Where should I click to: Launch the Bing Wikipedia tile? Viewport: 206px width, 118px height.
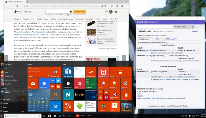coord(68,72)
